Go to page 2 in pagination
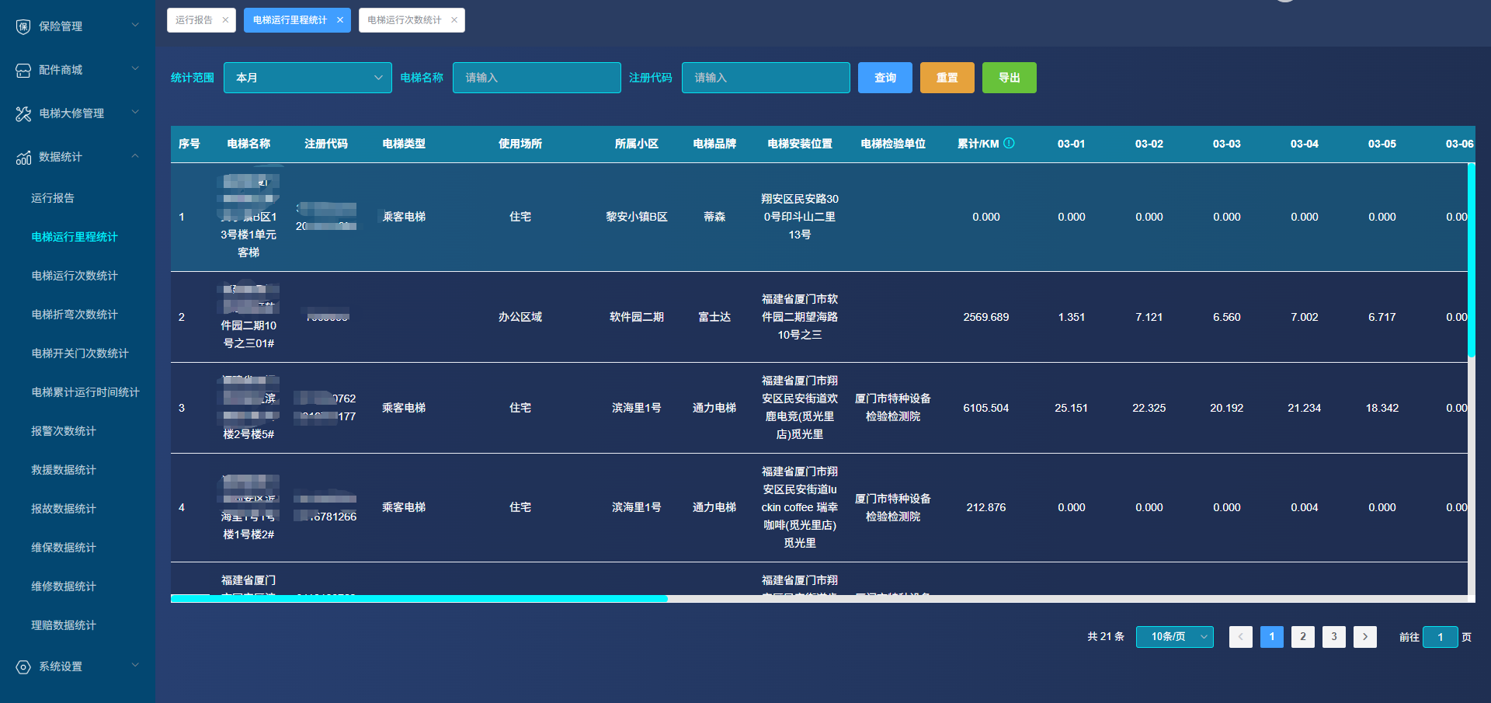 tap(1302, 637)
